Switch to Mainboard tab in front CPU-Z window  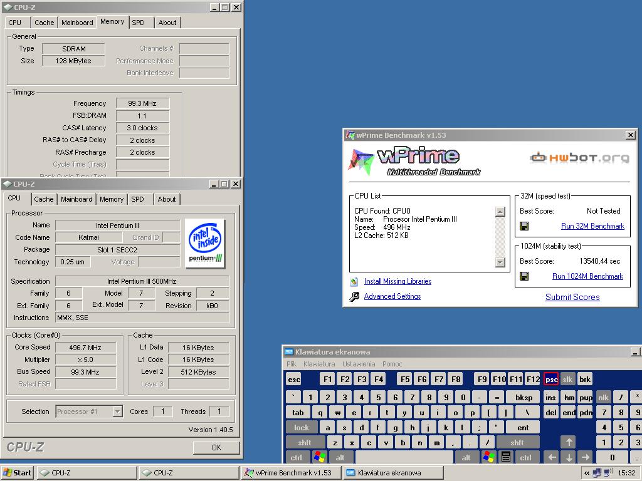[x=76, y=199]
